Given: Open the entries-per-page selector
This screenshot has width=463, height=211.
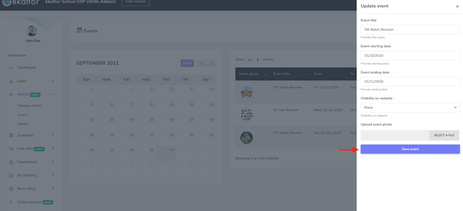Looking at the screenshot, I should coord(253,60).
